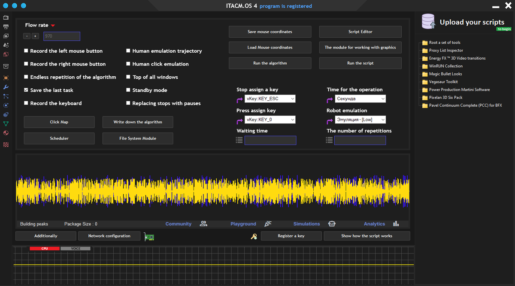Click the Script Editor button
Viewport: 515px width, 286px height.
pos(360,32)
